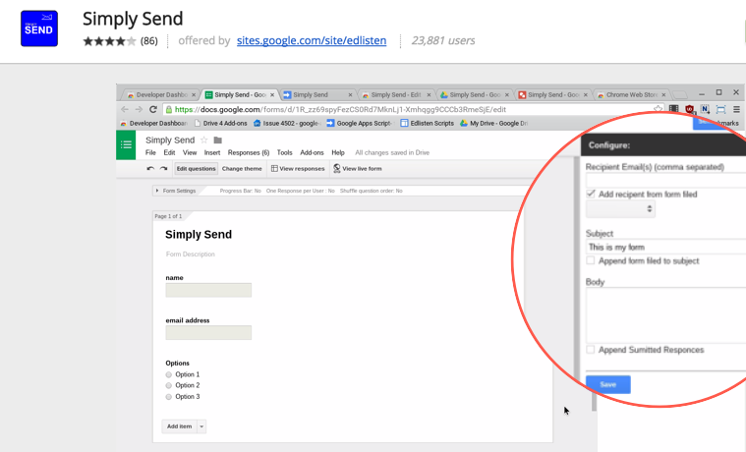The image size is (746, 452).
Task: Click the Change theme button
Action: 242,168
